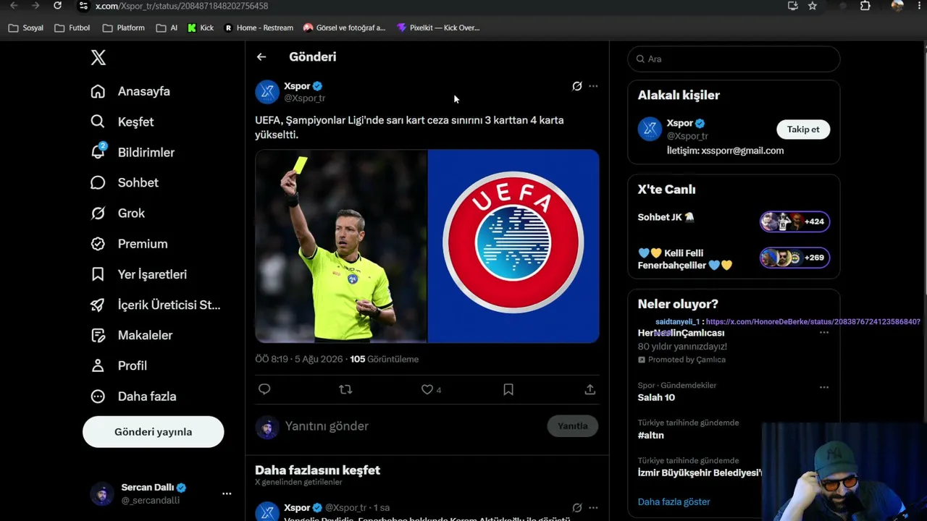Open the AI bookmarks folder
The image size is (927, 521).
point(167,28)
